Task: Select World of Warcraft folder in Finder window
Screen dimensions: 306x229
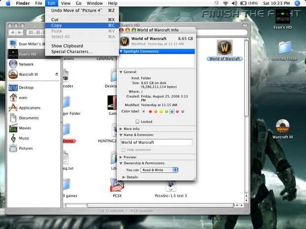Action: tap(225, 50)
